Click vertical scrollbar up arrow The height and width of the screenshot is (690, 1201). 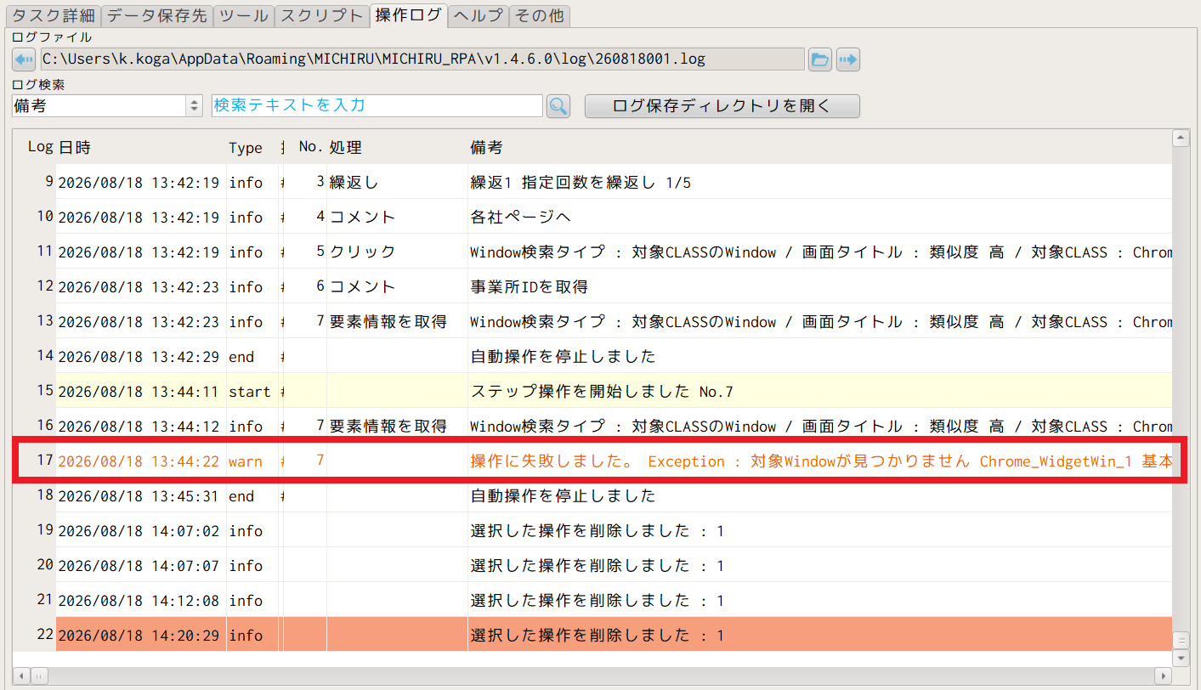(x=1181, y=139)
